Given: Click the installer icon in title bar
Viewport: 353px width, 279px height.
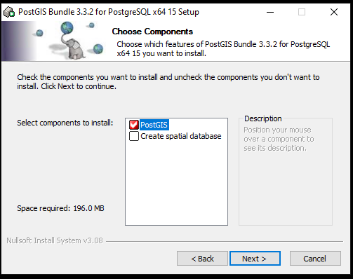Looking at the screenshot, I should 9,12.
